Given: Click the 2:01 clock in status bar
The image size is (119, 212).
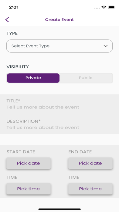Looking at the screenshot, I should tap(14, 7).
